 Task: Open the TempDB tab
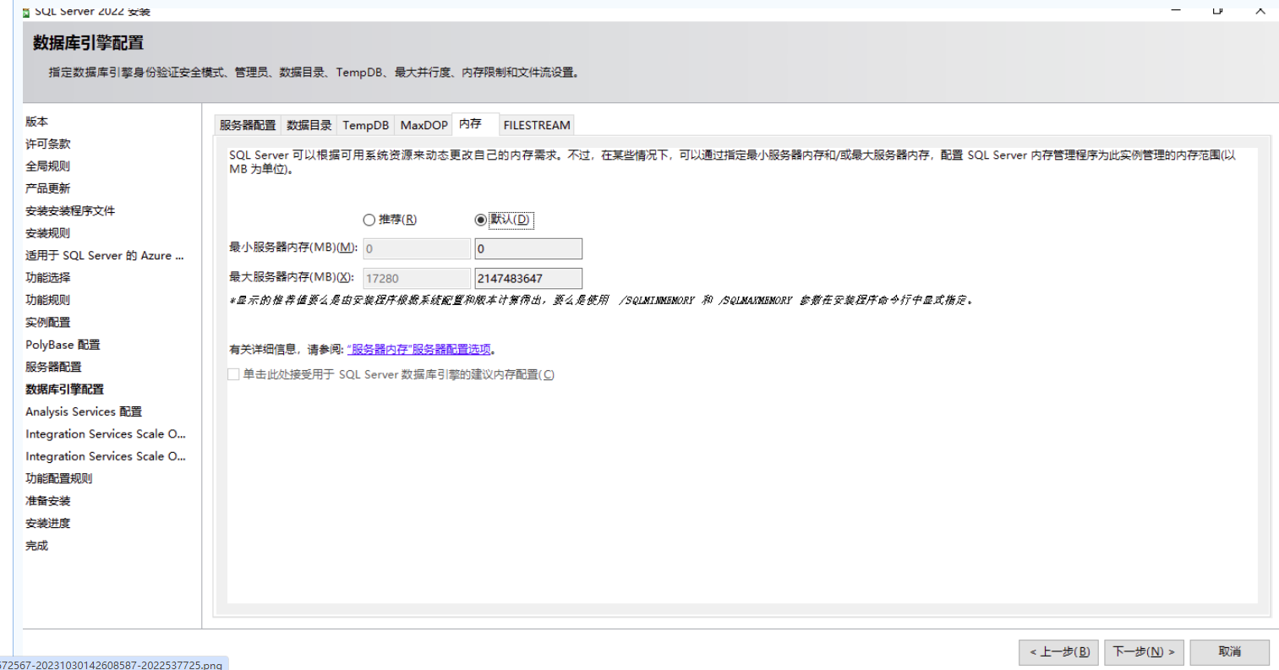tap(366, 125)
